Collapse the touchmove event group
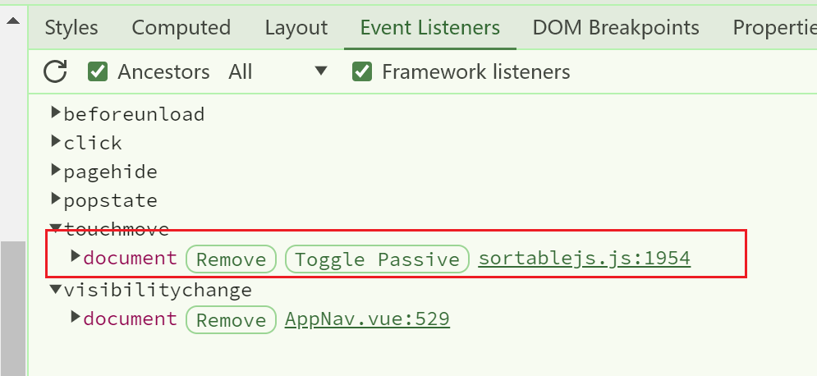This screenshot has height=376, width=817. (57, 228)
